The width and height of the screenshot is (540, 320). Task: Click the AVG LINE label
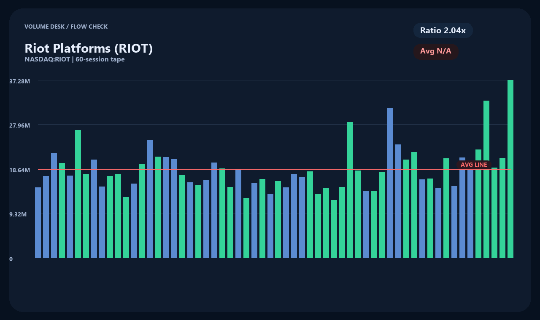[474, 165]
